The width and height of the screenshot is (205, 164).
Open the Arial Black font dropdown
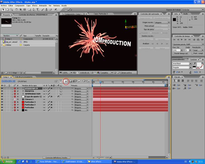[x=182, y=64]
